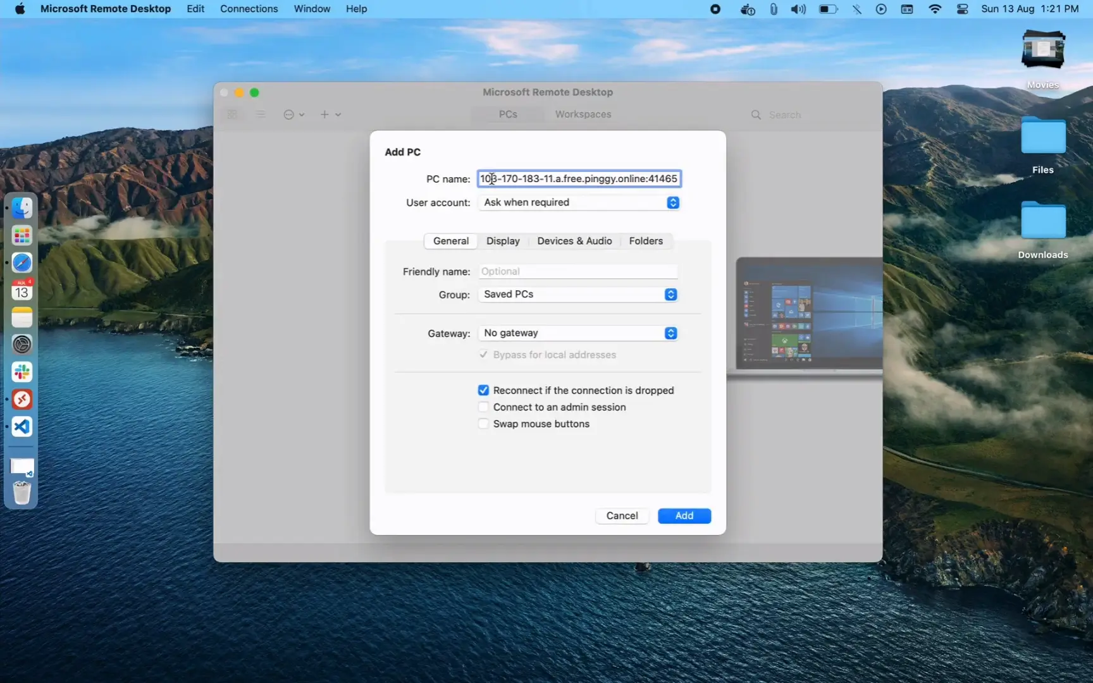
Task: Click the screen recording indicator in menu bar
Action: coord(715,9)
